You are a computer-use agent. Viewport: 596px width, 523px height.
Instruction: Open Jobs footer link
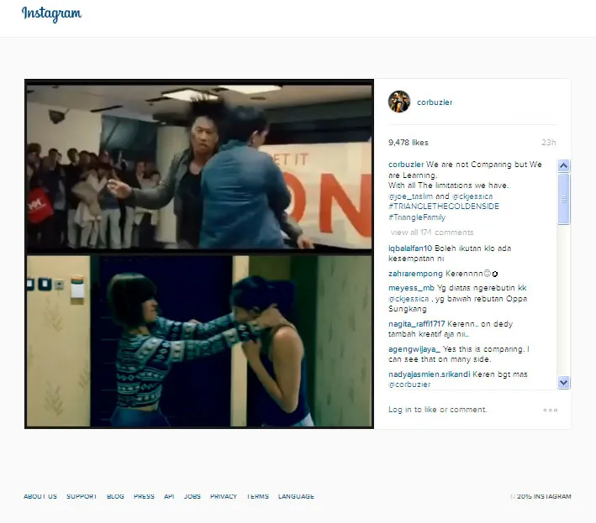coord(193,496)
